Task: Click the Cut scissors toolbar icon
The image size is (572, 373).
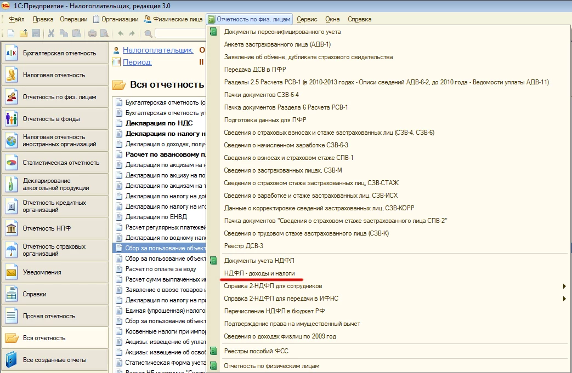Action: [x=51, y=33]
